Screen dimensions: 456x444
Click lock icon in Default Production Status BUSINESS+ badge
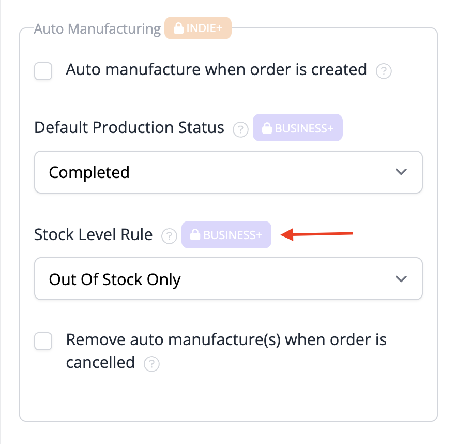coord(267,128)
